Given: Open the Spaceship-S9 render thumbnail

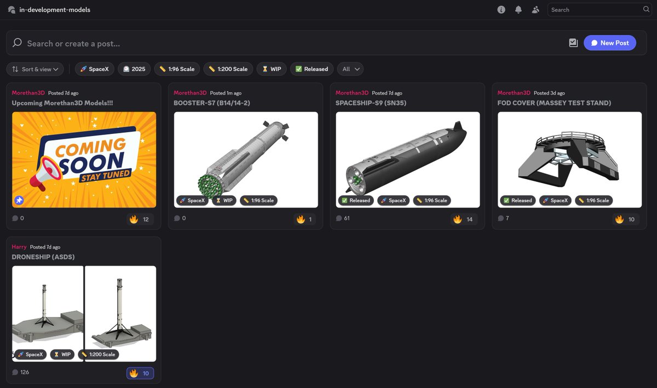Looking at the screenshot, I should tap(408, 160).
